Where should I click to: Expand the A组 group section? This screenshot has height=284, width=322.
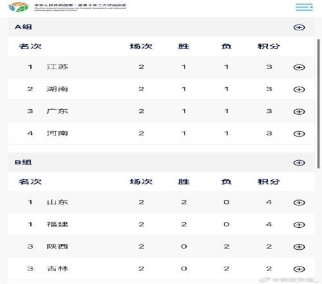pyautogui.click(x=299, y=27)
